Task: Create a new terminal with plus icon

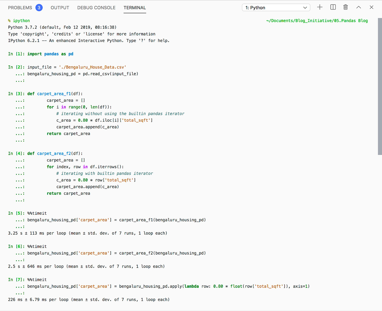Action: [320, 7]
